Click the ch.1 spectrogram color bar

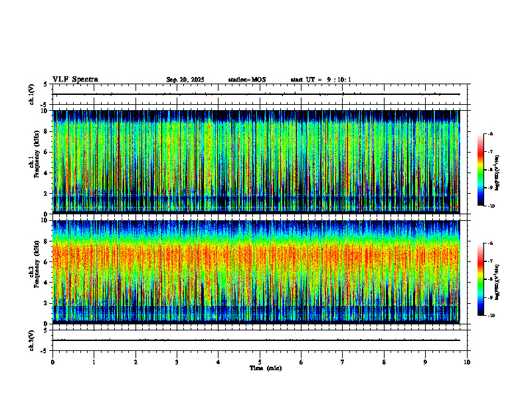tap(480, 170)
